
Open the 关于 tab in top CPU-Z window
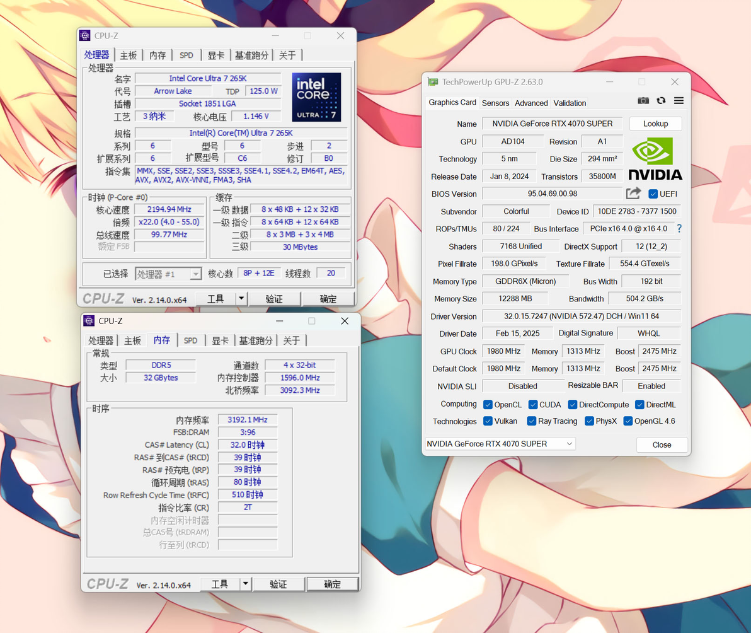[287, 55]
